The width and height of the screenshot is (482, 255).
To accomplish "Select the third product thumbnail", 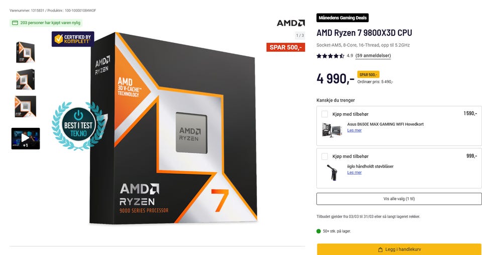I will 25,107.
